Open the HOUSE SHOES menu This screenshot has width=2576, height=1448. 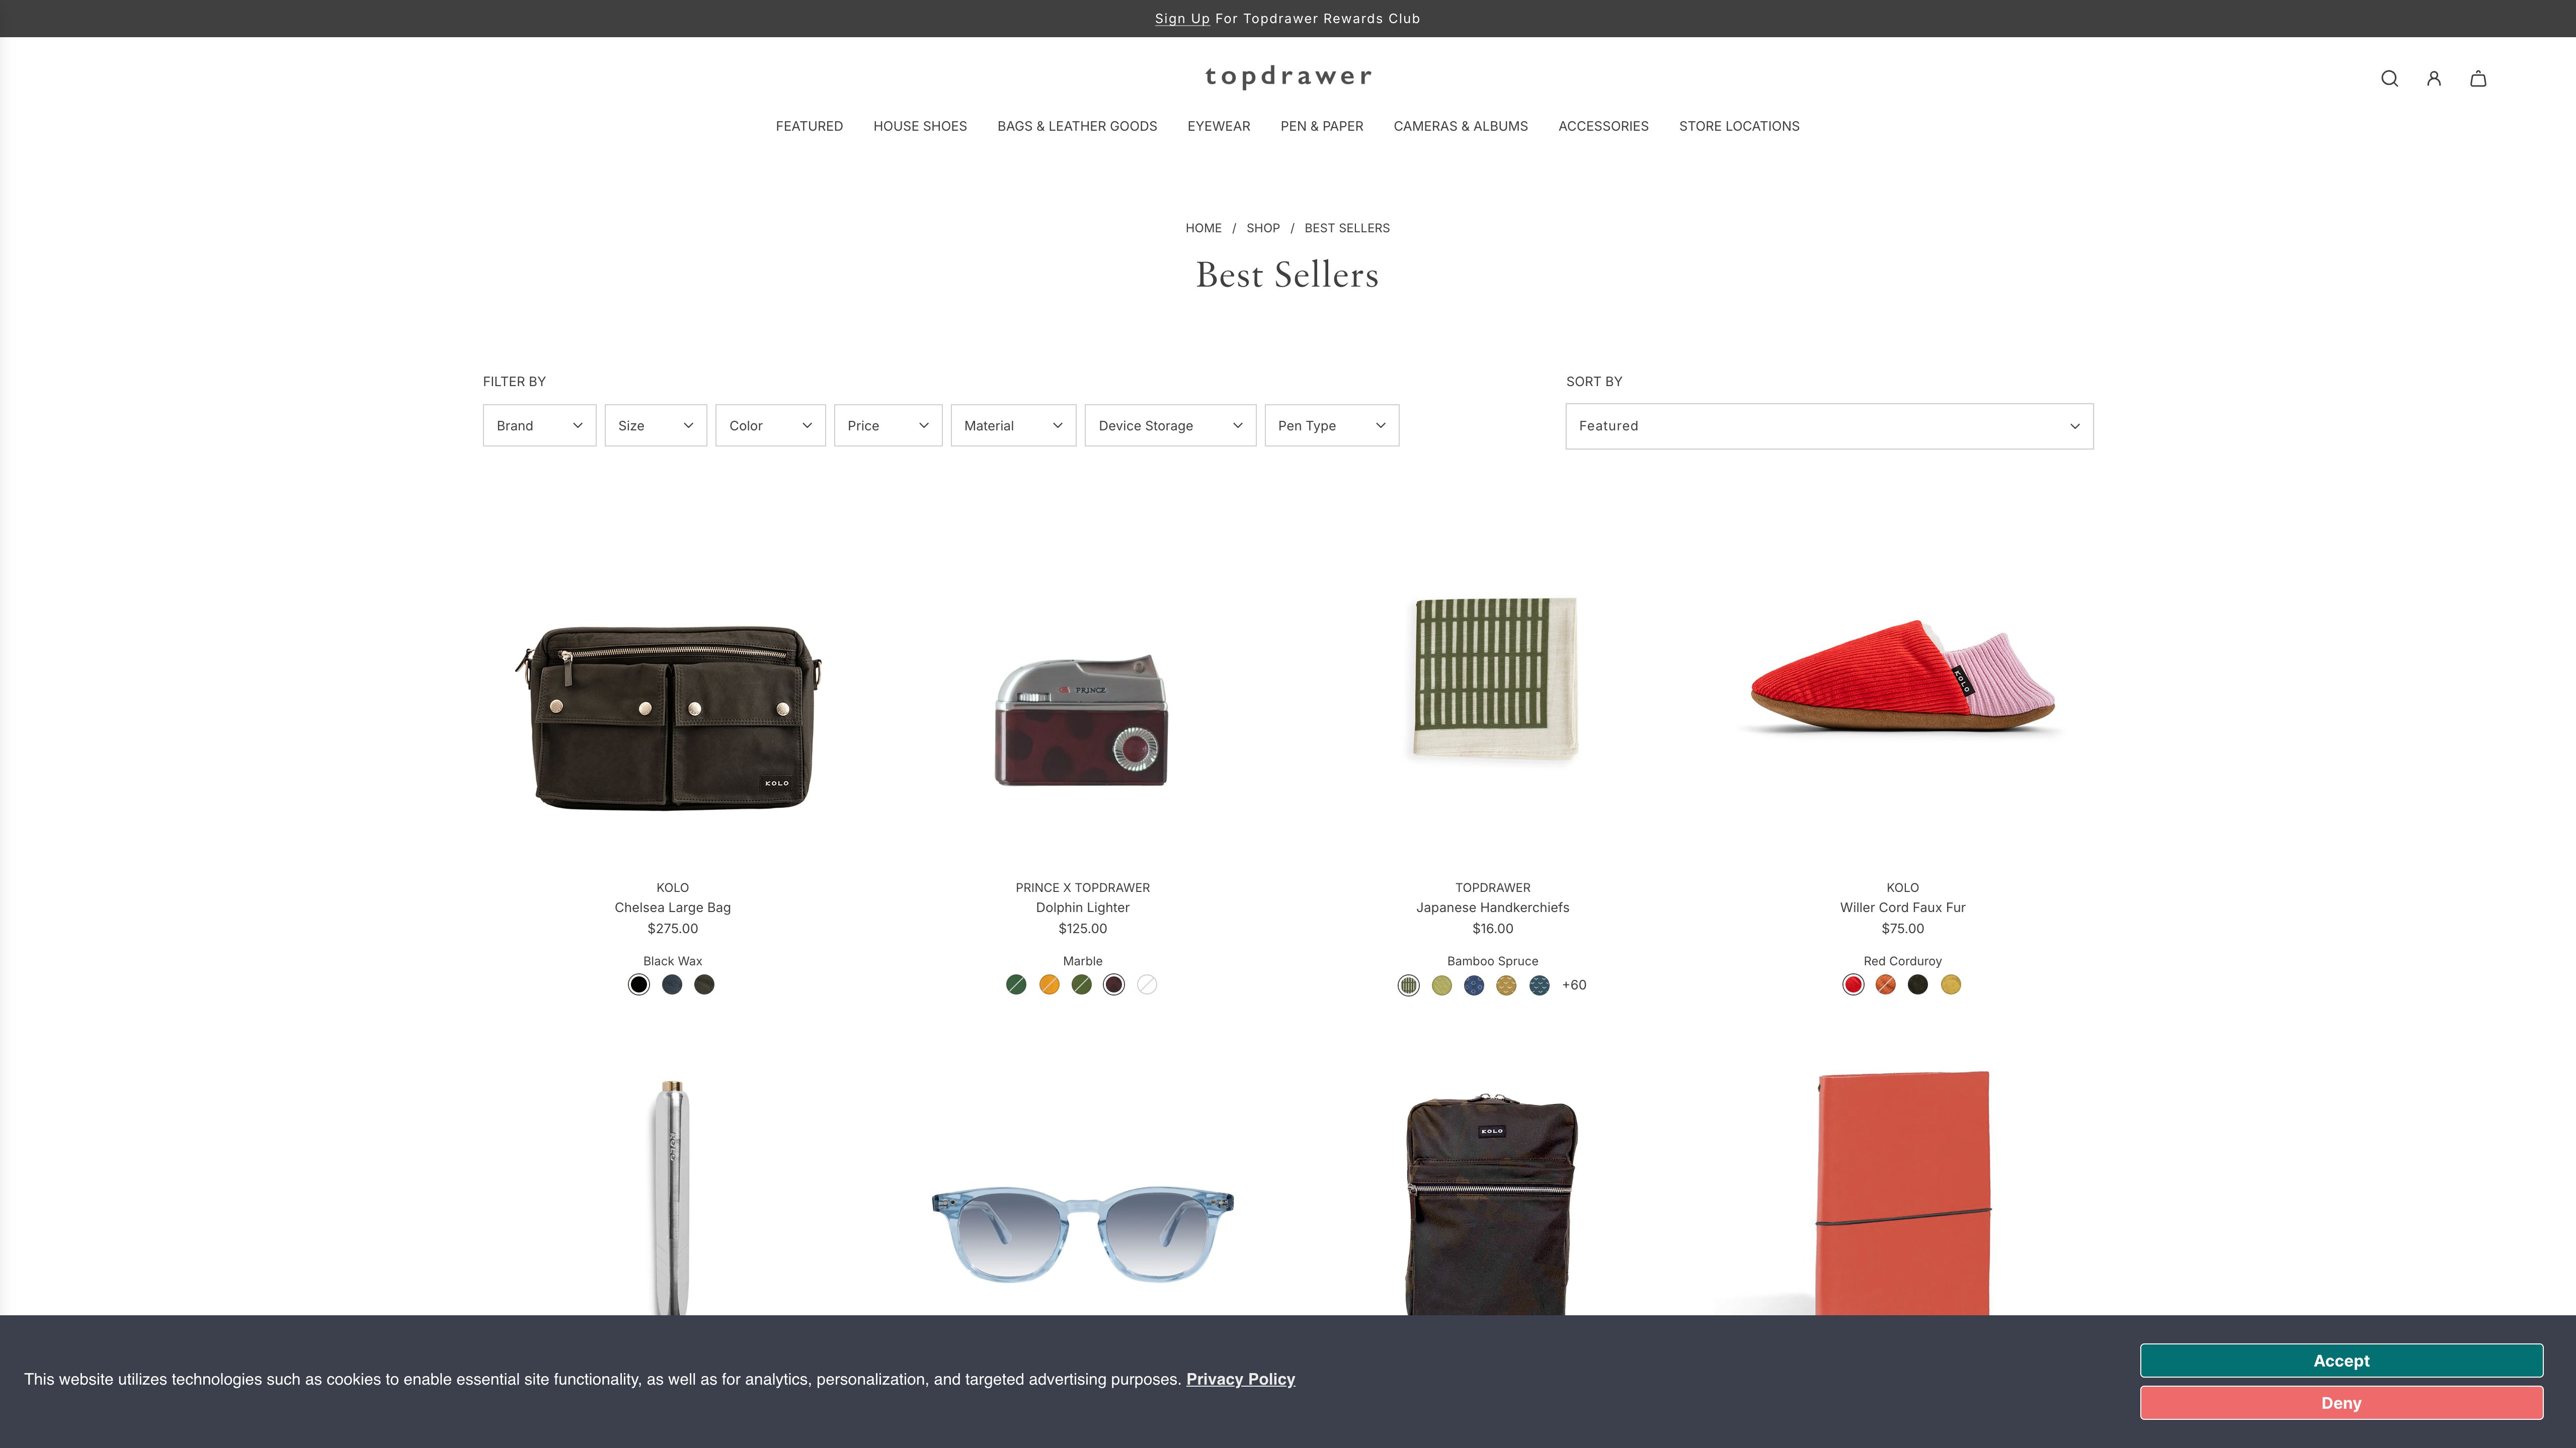(x=920, y=126)
